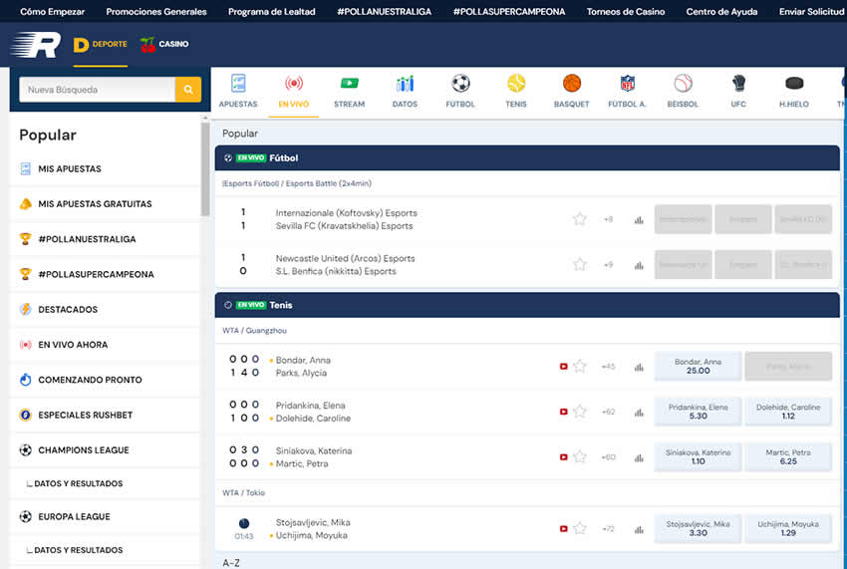
Task: Open Cómo Empezar in top menu
Action: coord(53,11)
